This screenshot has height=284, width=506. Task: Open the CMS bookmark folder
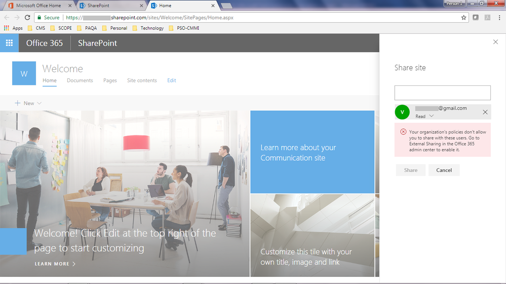(36, 28)
